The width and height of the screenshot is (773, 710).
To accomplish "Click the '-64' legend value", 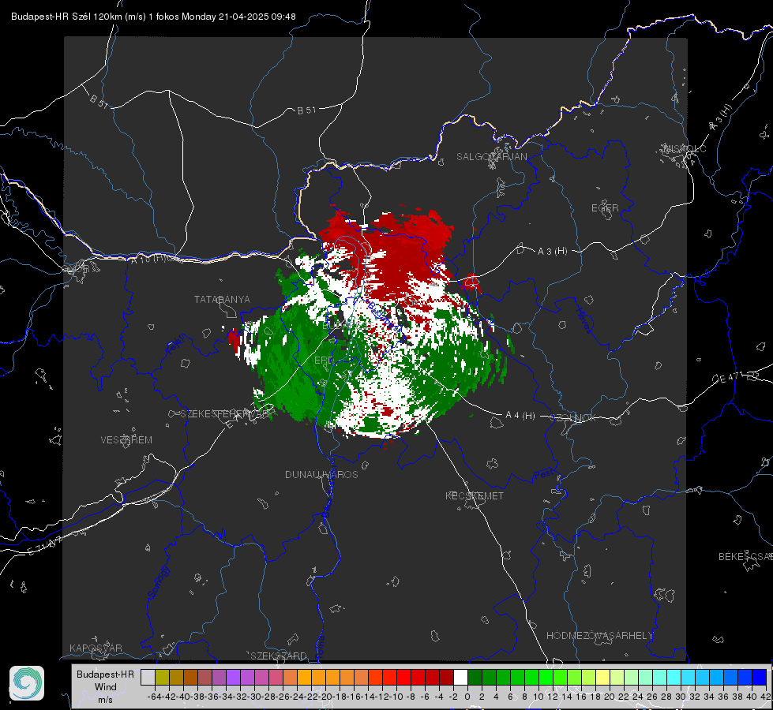I will (154, 697).
